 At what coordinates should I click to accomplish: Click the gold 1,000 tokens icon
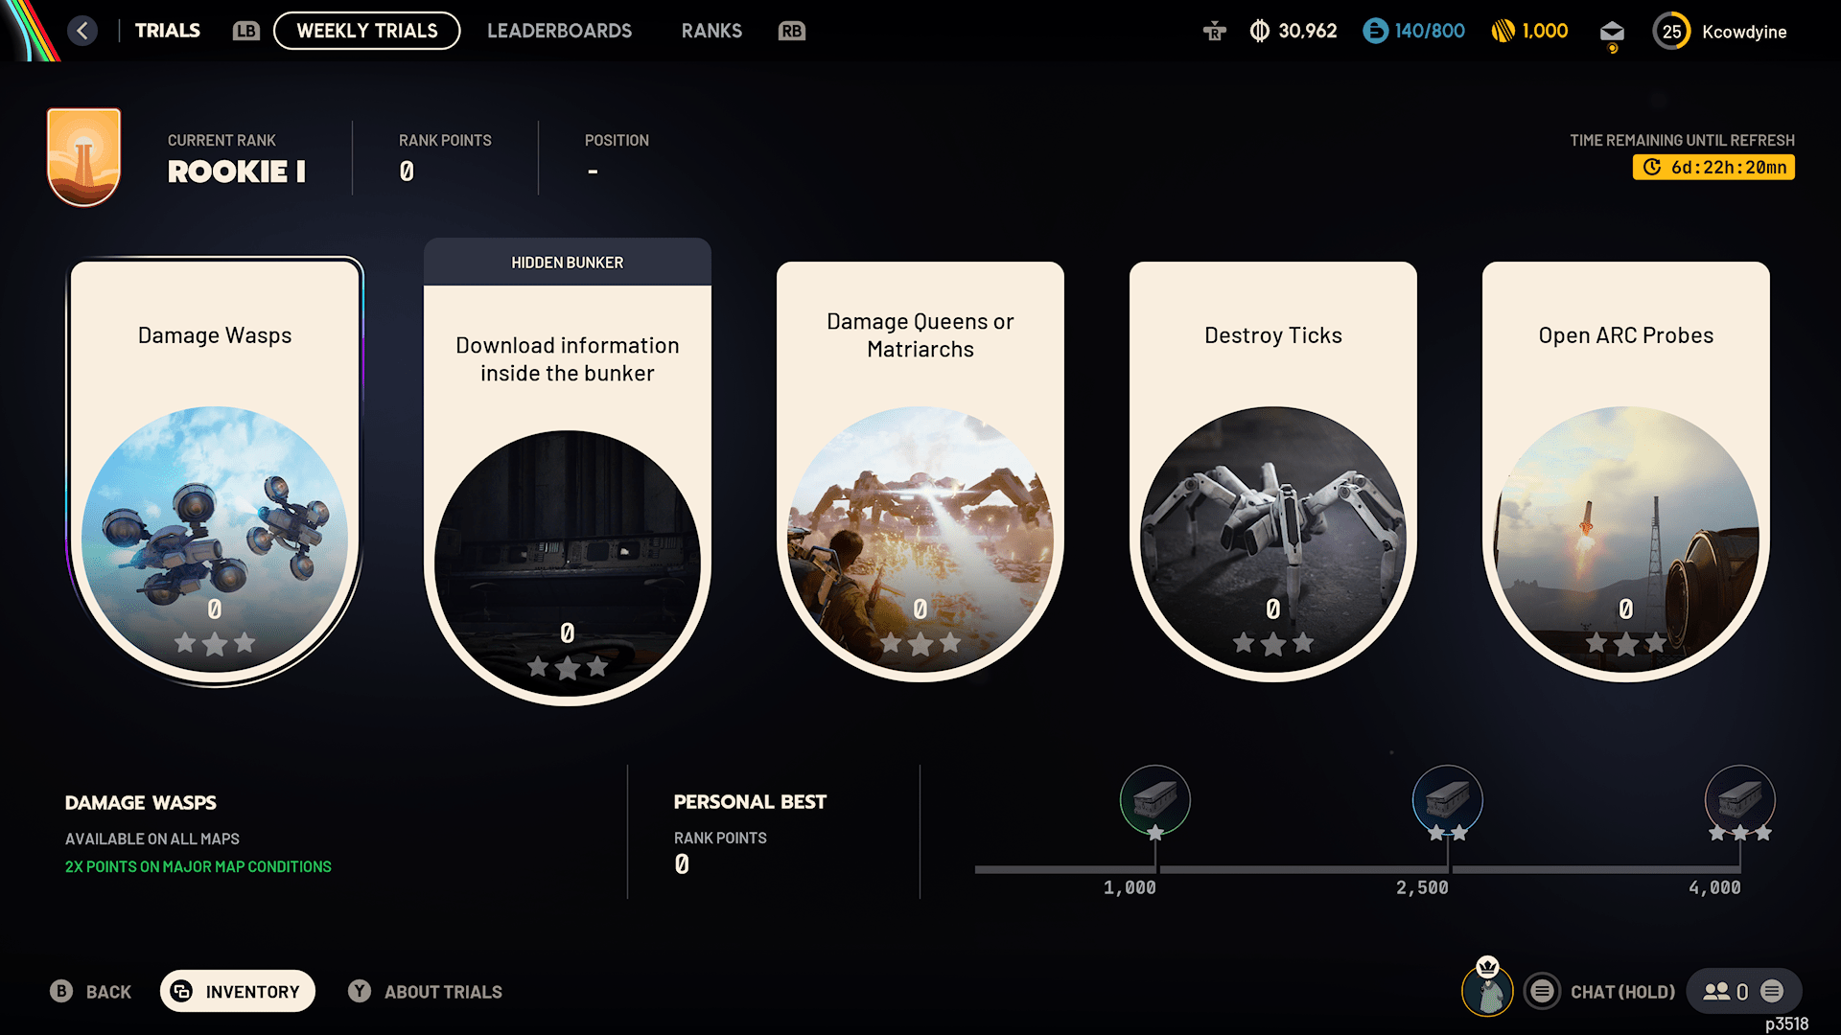(x=1503, y=31)
